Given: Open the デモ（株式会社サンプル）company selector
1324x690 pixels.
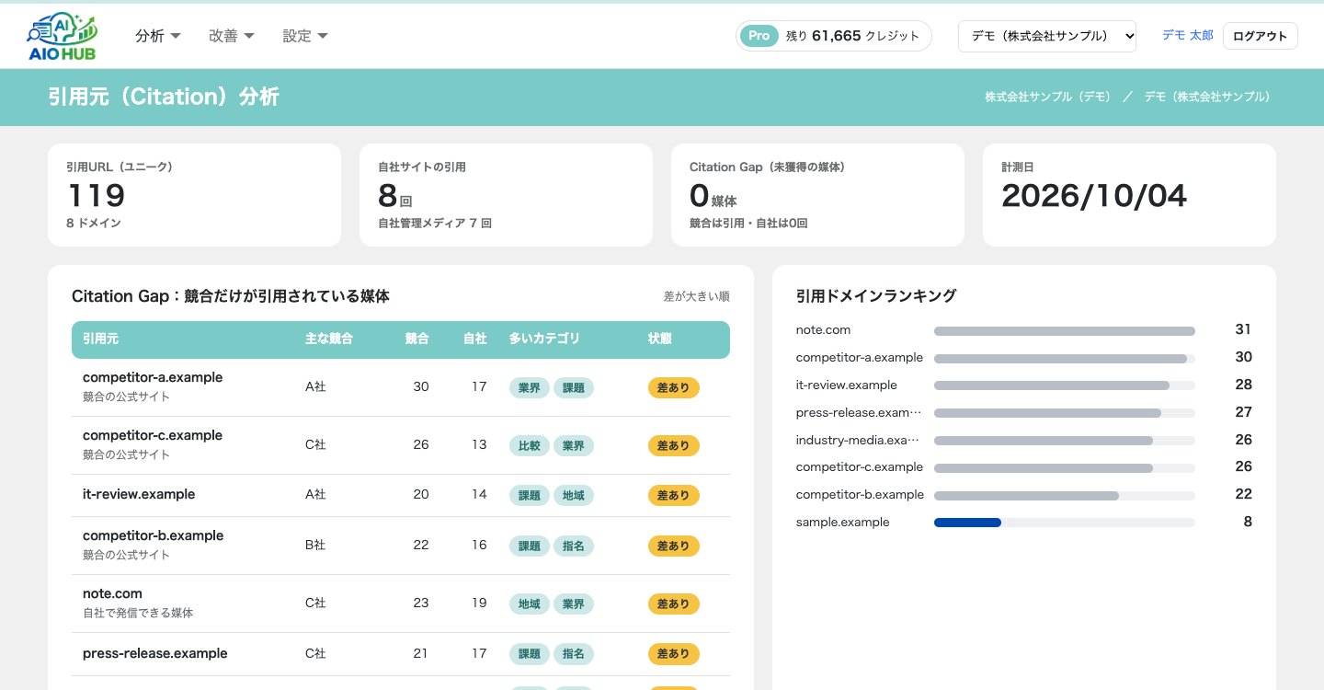Looking at the screenshot, I should pos(1047,36).
